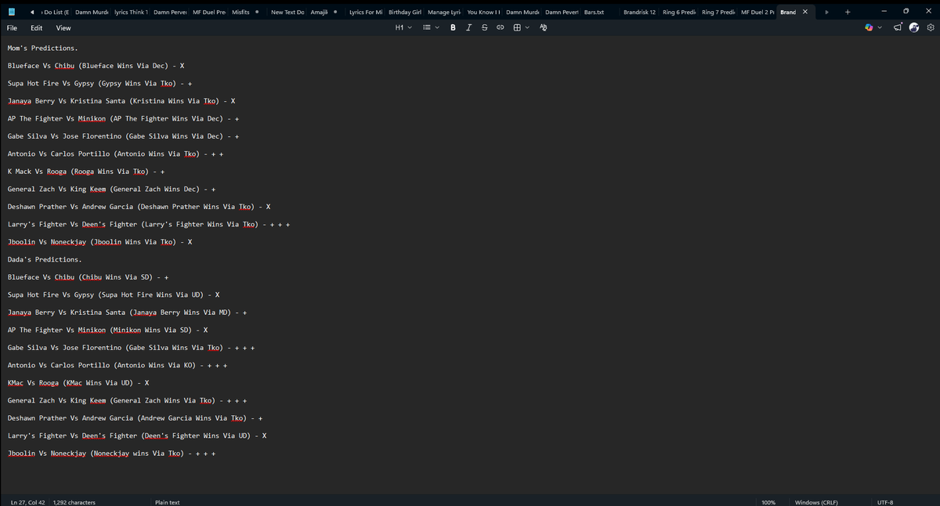
Task: Switch to the Misfits tab
Action: coord(245,13)
